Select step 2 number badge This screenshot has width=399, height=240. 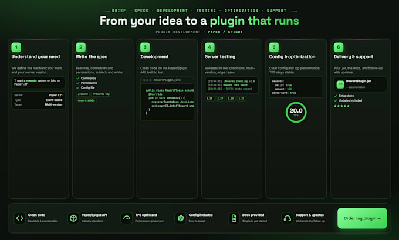click(x=80, y=48)
